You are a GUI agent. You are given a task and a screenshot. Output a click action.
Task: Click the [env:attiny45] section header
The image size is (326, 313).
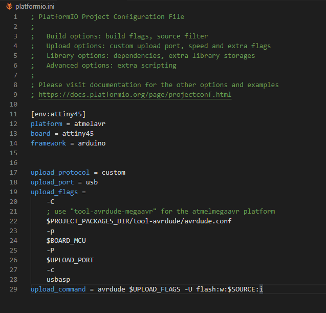58,114
